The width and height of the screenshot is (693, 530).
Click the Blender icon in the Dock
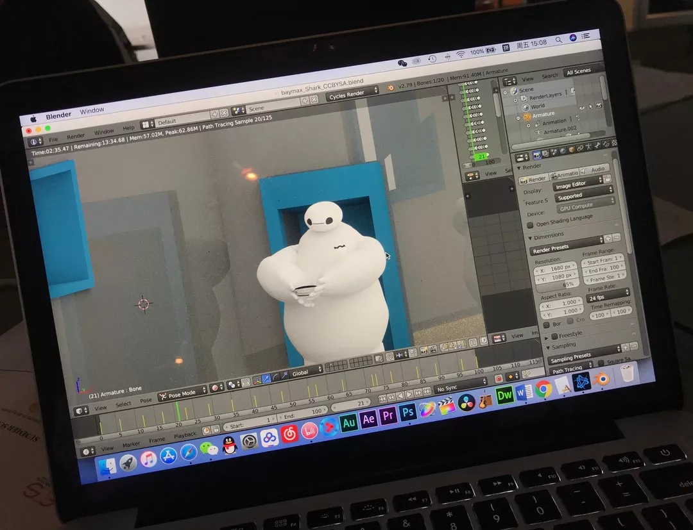pos(601,378)
